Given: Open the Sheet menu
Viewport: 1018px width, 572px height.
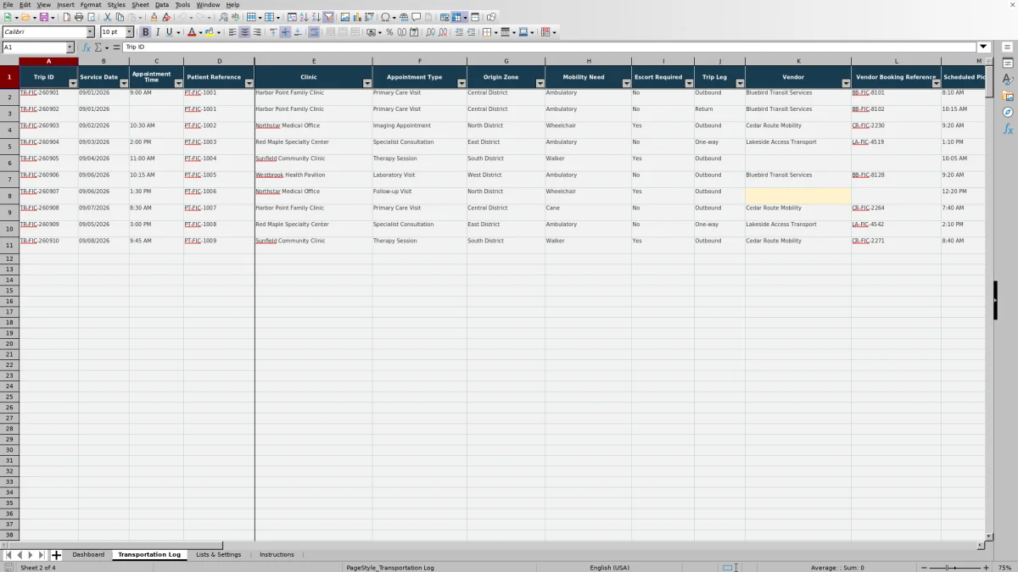Looking at the screenshot, I should tap(140, 5).
